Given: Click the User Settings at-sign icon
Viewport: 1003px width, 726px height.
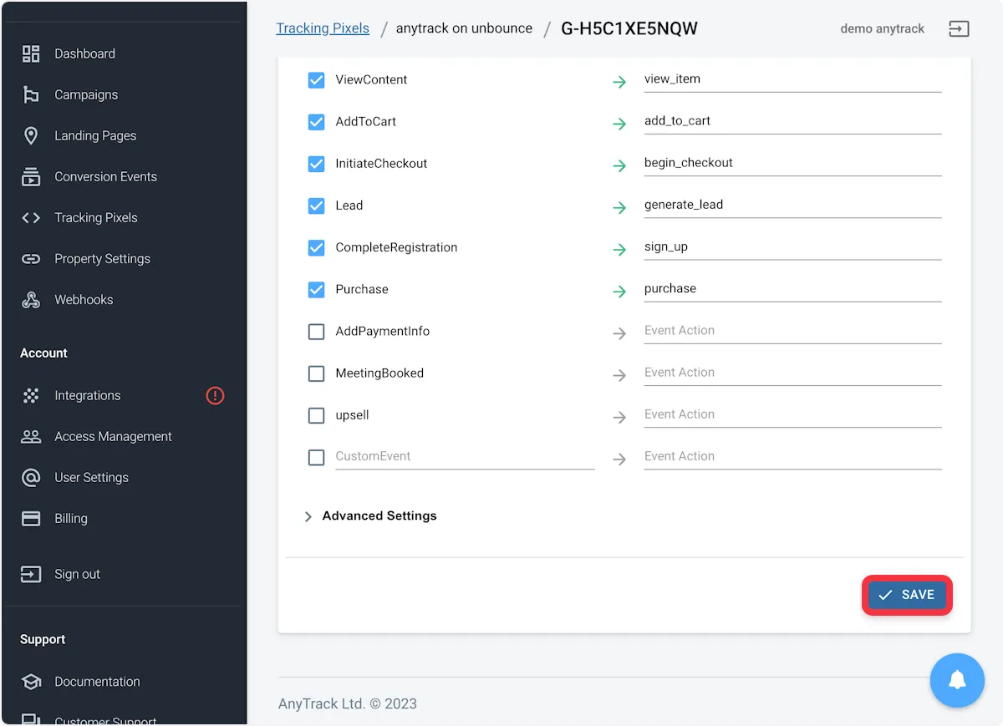Looking at the screenshot, I should click(x=31, y=477).
